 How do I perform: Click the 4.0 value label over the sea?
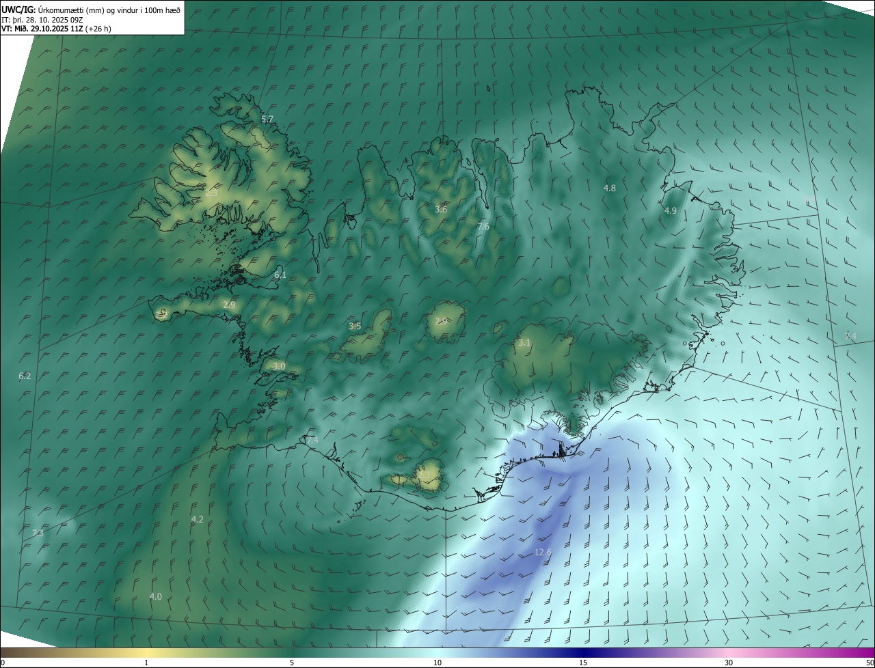[x=156, y=596]
